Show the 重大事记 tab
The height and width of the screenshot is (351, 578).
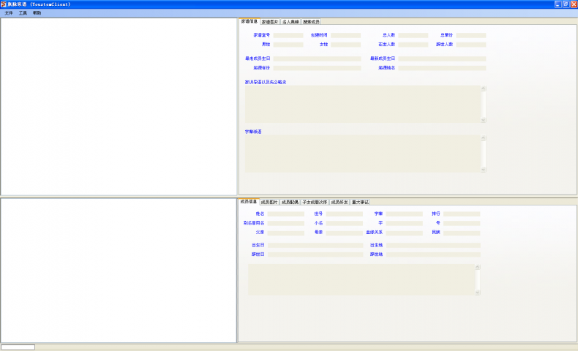tap(360, 202)
